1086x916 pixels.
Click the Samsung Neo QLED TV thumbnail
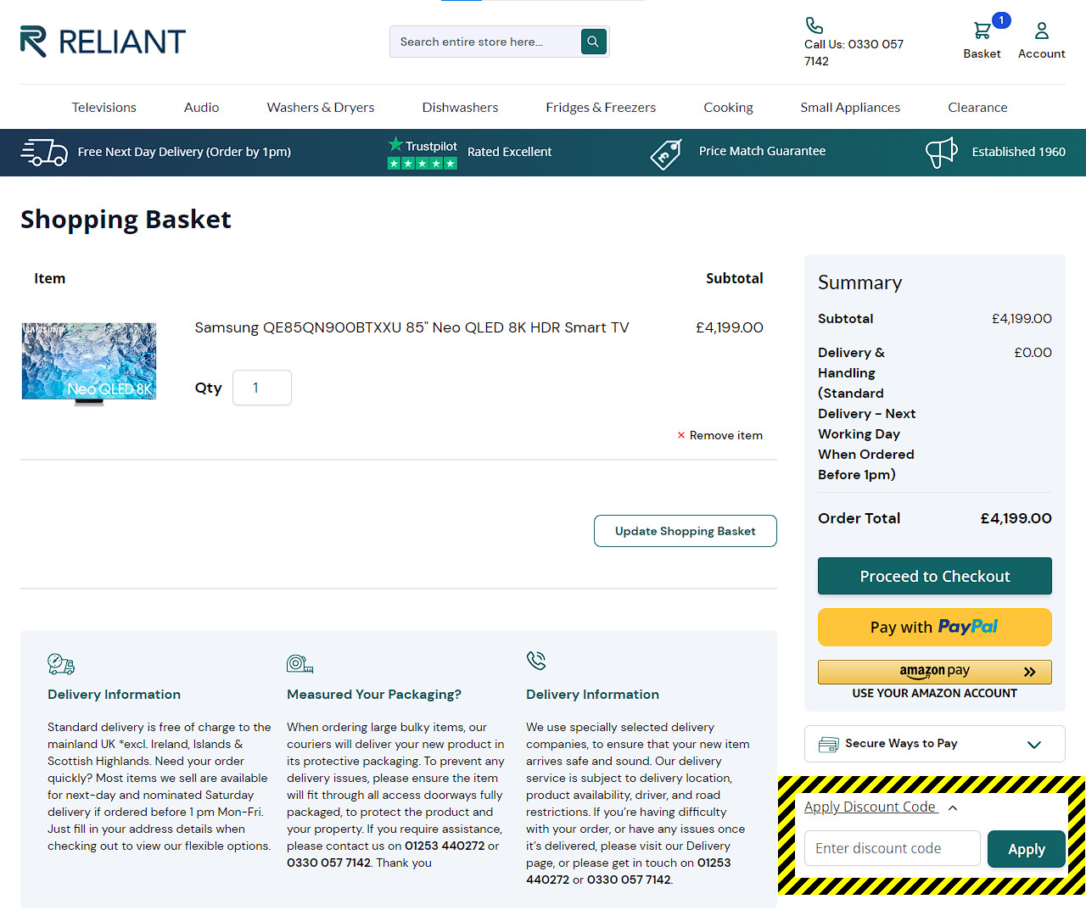(x=89, y=363)
